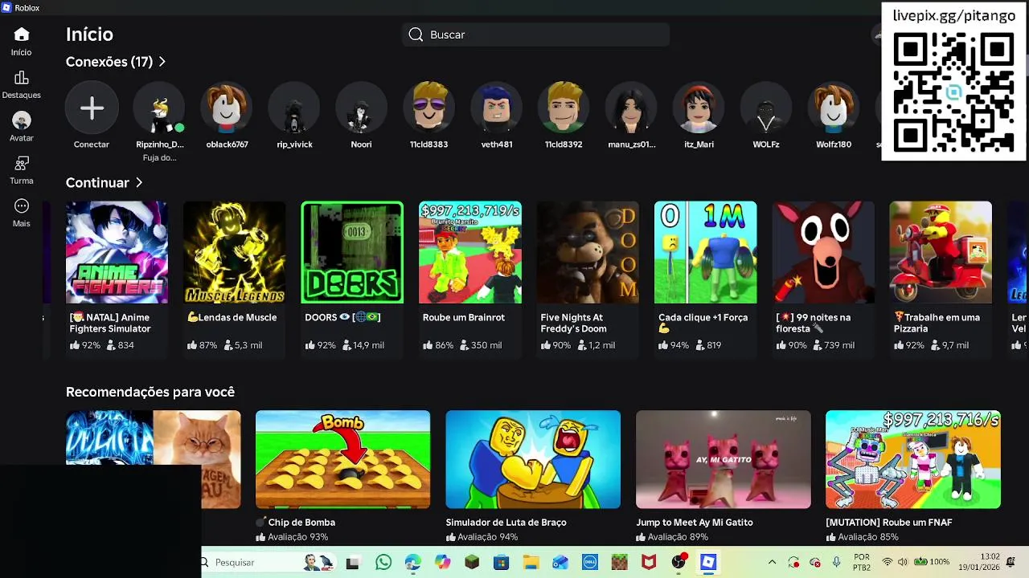The width and height of the screenshot is (1029, 578).
Task: Expand the Conexões (17) section
Action: (x=116, y=62)
